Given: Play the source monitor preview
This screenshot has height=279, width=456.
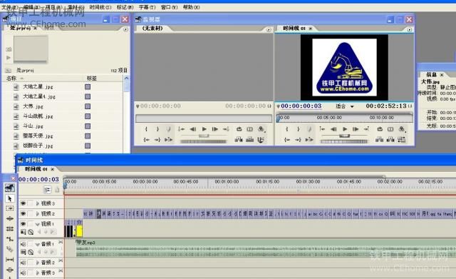Looking at the screenshot, I should pyautogui.click(x=204, y=129).
